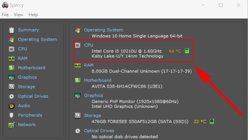Click the Windows flag icon beside sidebar Operating System
Viewport: 248px width, 140px height.
point(11,40)
